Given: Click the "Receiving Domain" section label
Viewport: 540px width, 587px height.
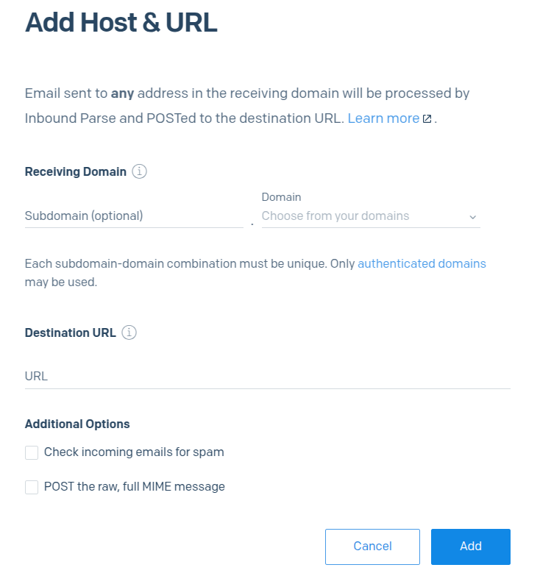Looking at the screenshot, I should point(76,171).
